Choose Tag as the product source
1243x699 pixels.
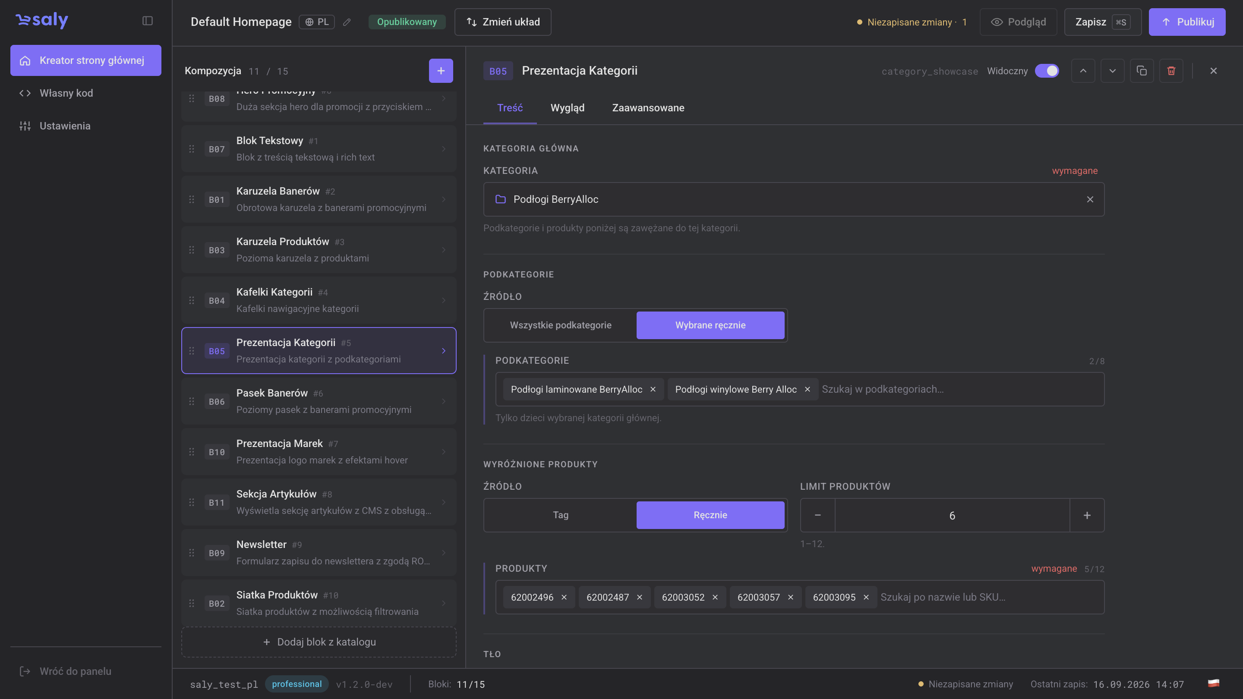click(x=561, y=515)
